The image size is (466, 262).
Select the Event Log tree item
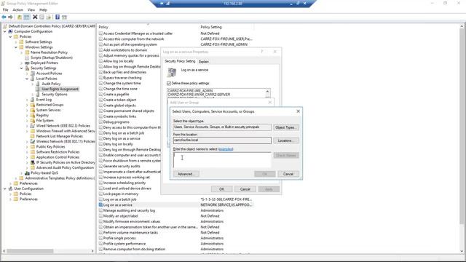44,100
